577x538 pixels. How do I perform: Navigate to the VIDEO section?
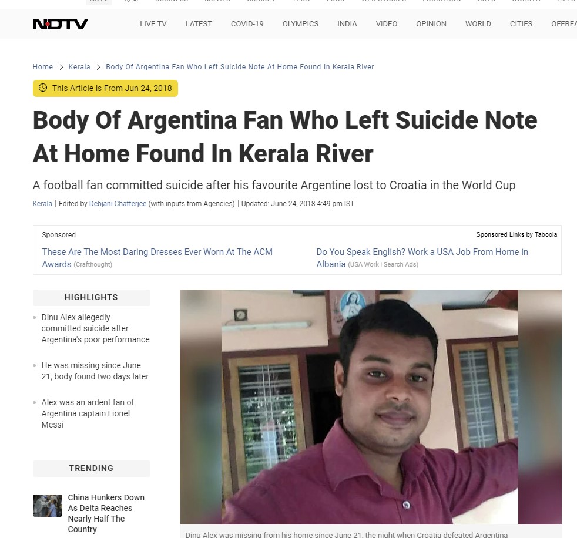click(387, 24)
